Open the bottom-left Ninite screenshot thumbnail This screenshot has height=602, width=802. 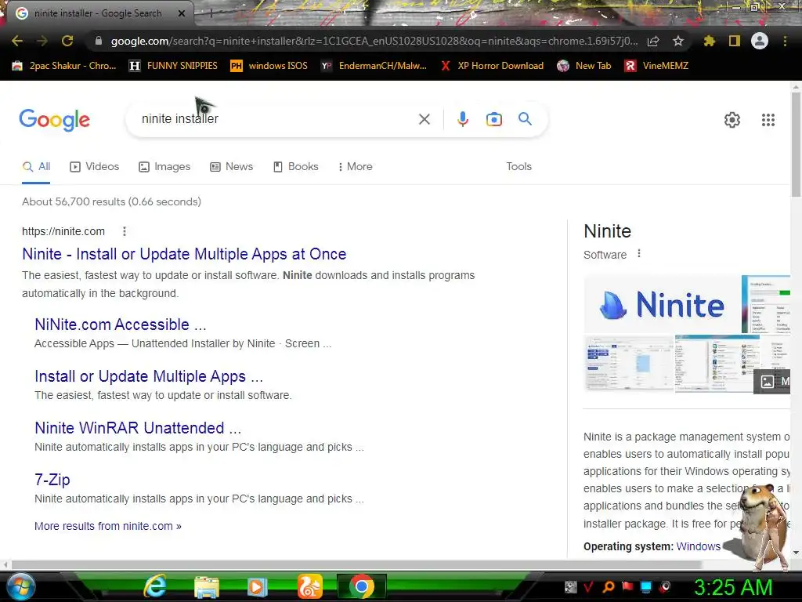pos(628,364)
